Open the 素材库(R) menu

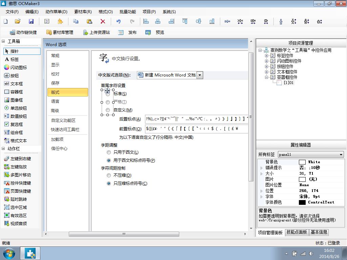83,12
